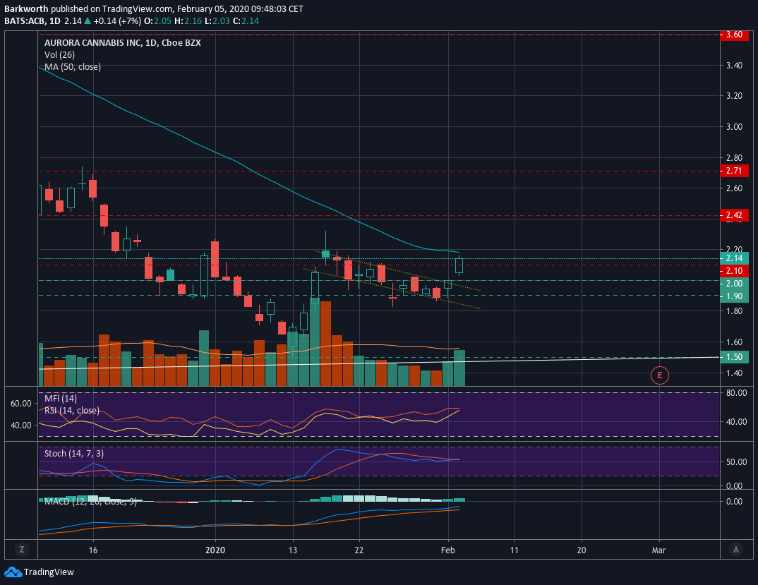Select the Feb label on time axis

pyautogui.click(x=448, y=550)
